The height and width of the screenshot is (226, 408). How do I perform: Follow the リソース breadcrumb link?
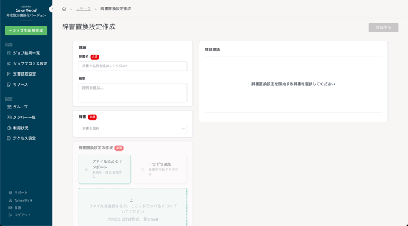[x=83, y=9]
